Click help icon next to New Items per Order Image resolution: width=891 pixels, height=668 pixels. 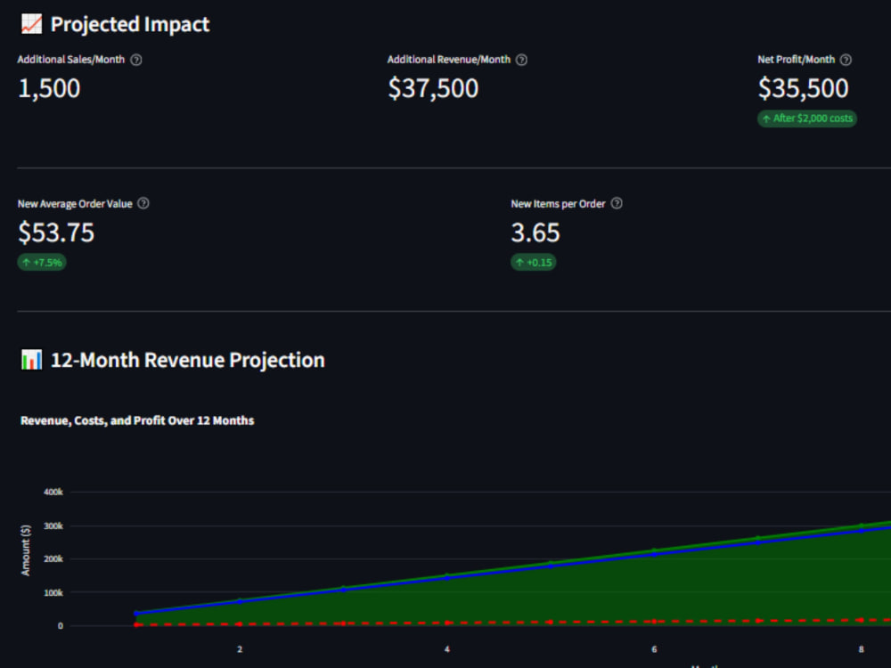point(617,203)
